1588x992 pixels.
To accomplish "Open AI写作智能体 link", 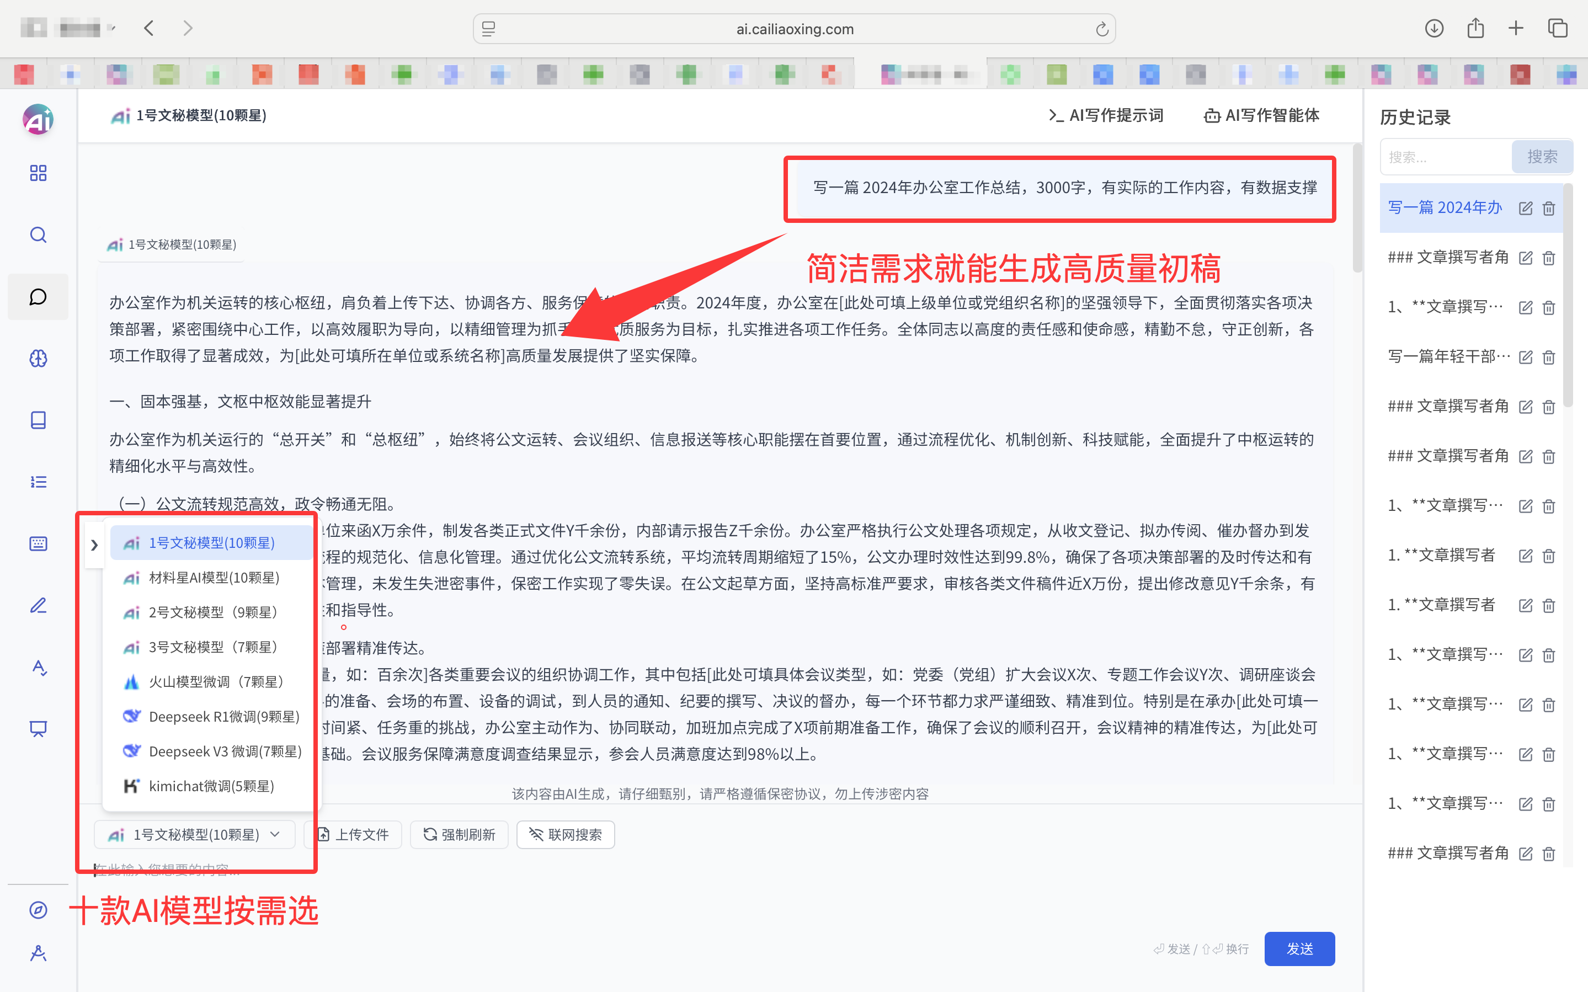I will (1261, 115).
